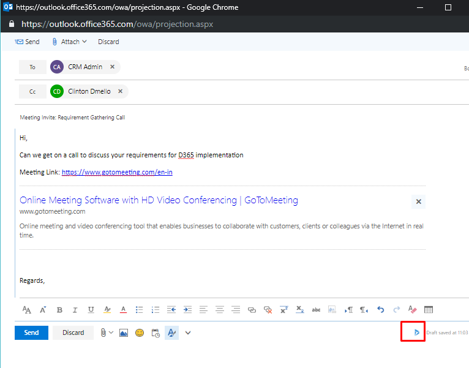Dismiss the GoToMeeting link preview card
Screen dimensions: 469x368
(418, 201)
